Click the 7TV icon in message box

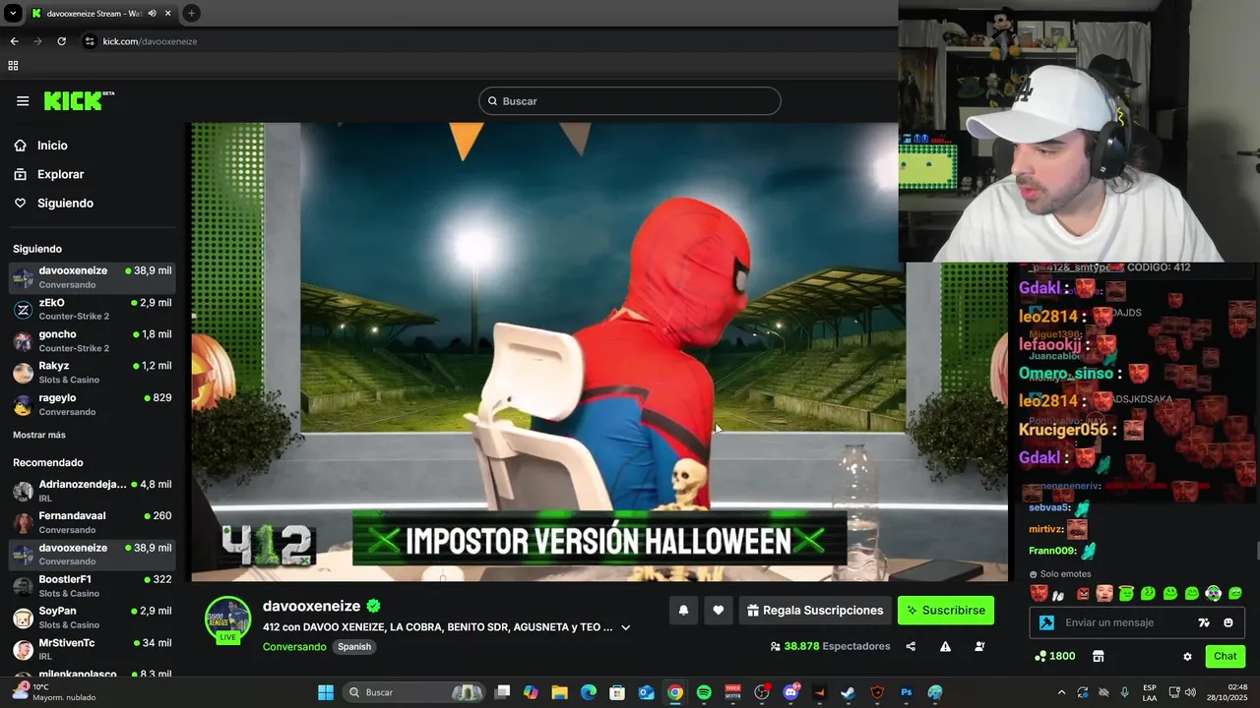point(1203,622)
